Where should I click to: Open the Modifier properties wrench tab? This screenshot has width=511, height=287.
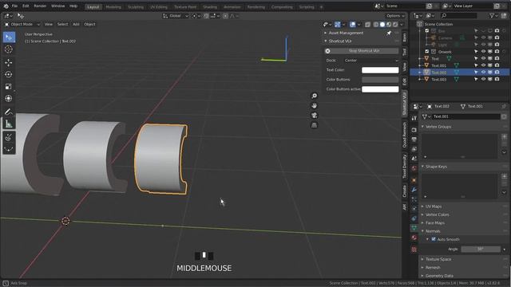(x=414, y=190)
